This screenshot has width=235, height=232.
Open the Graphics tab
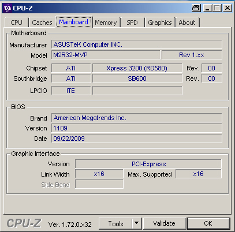(160, 23)
